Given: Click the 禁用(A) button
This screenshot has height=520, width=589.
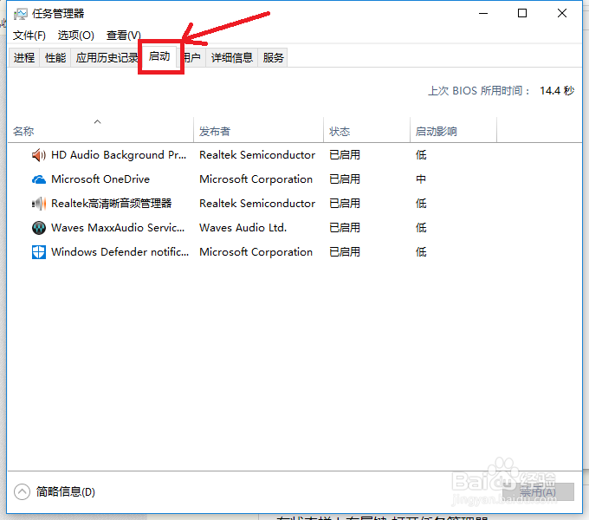Looking at the screenshot, I should pos(538,491).
